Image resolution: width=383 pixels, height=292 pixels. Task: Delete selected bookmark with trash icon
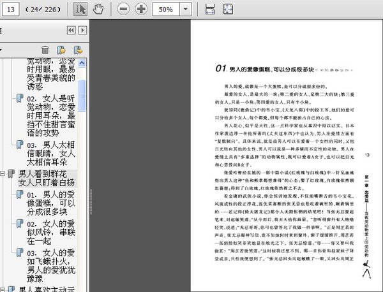click(45, 50)
